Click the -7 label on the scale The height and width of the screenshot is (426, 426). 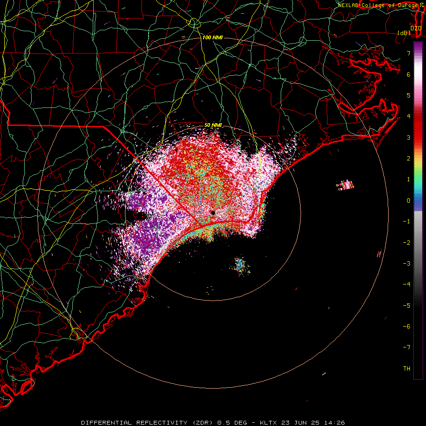(x=407, y=347)
